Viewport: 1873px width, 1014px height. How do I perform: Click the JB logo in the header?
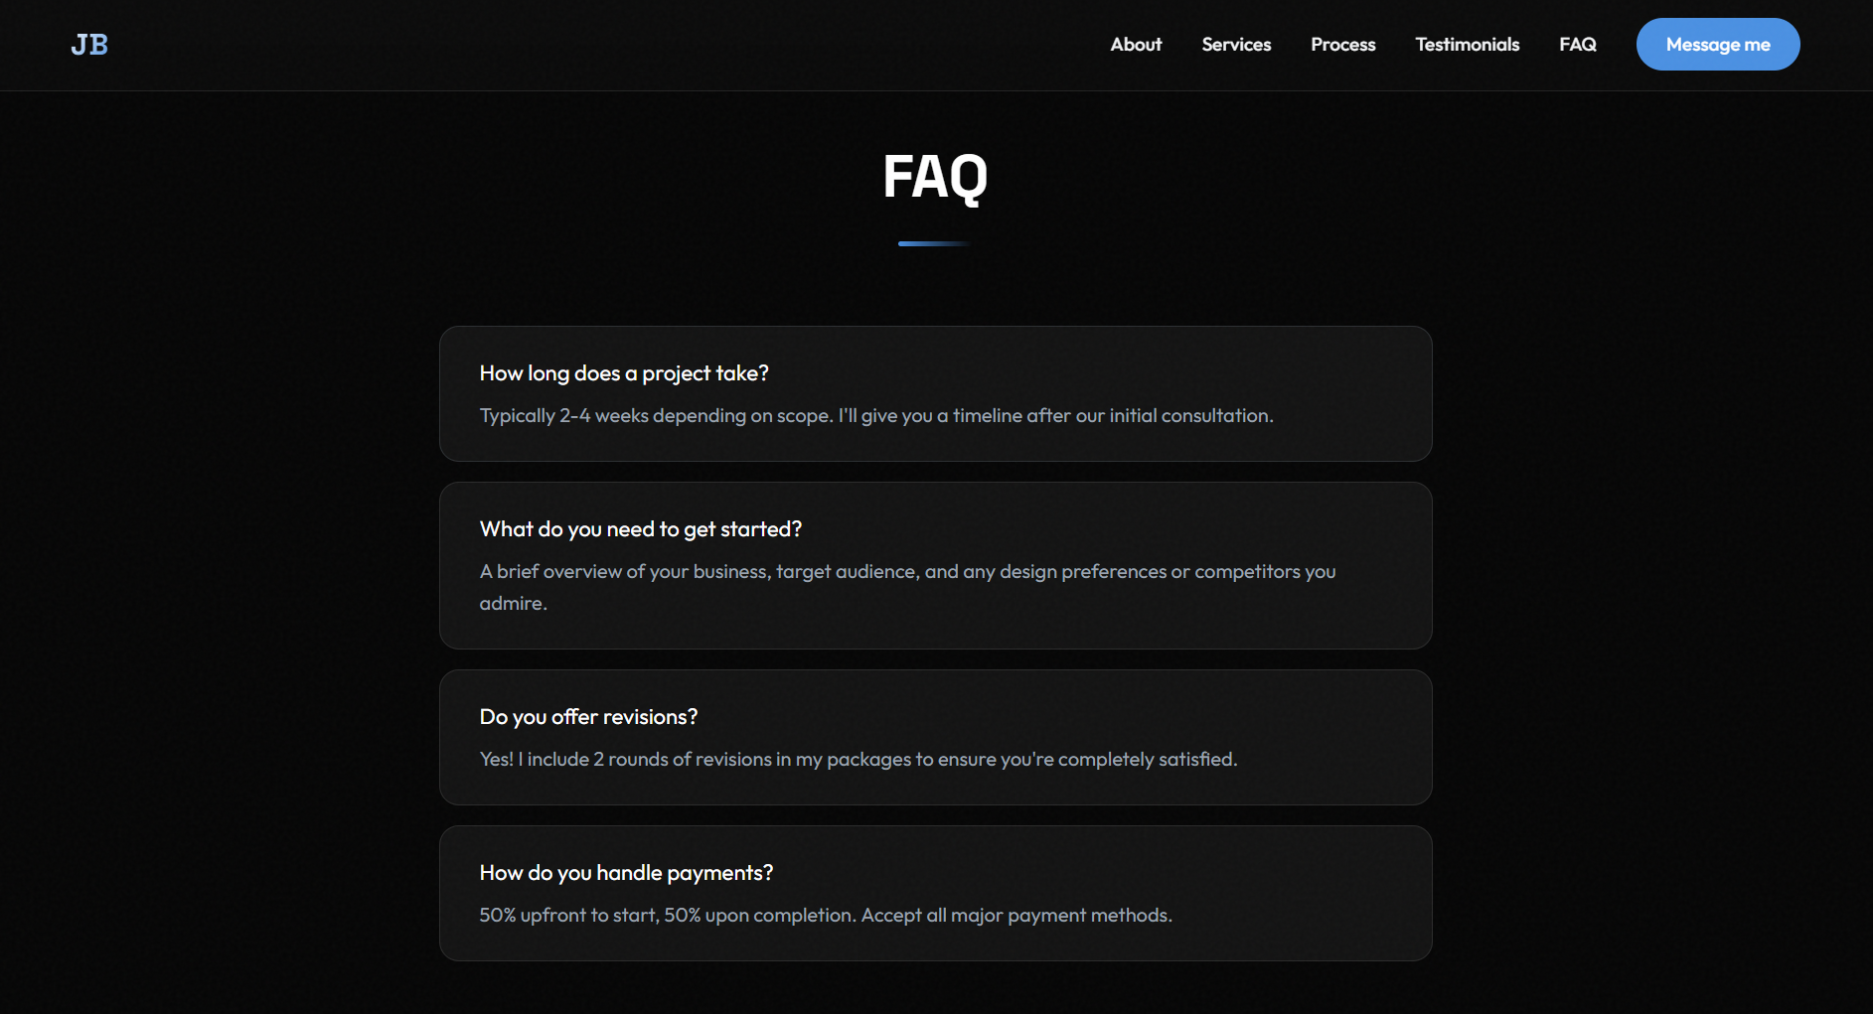pos(88,44)
